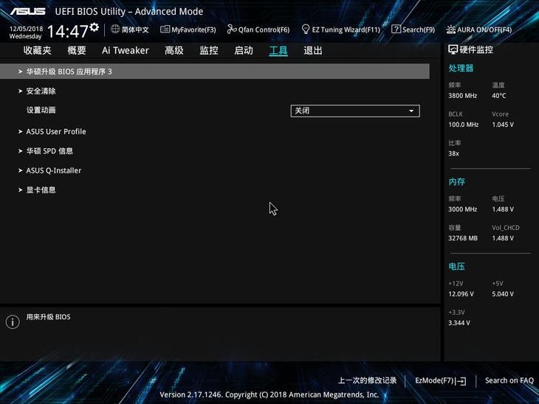Click the Version 2.17.1246 copyright text
539x404 pixels.
pyautogui.click(x=269, y=394)
